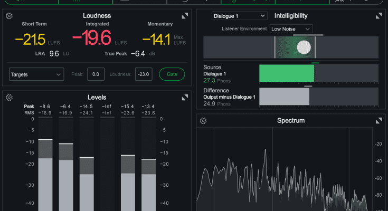Open the Spectrum panel settings gear
The width and height of the screenshot is (388, 211).
tap(203, 121)
